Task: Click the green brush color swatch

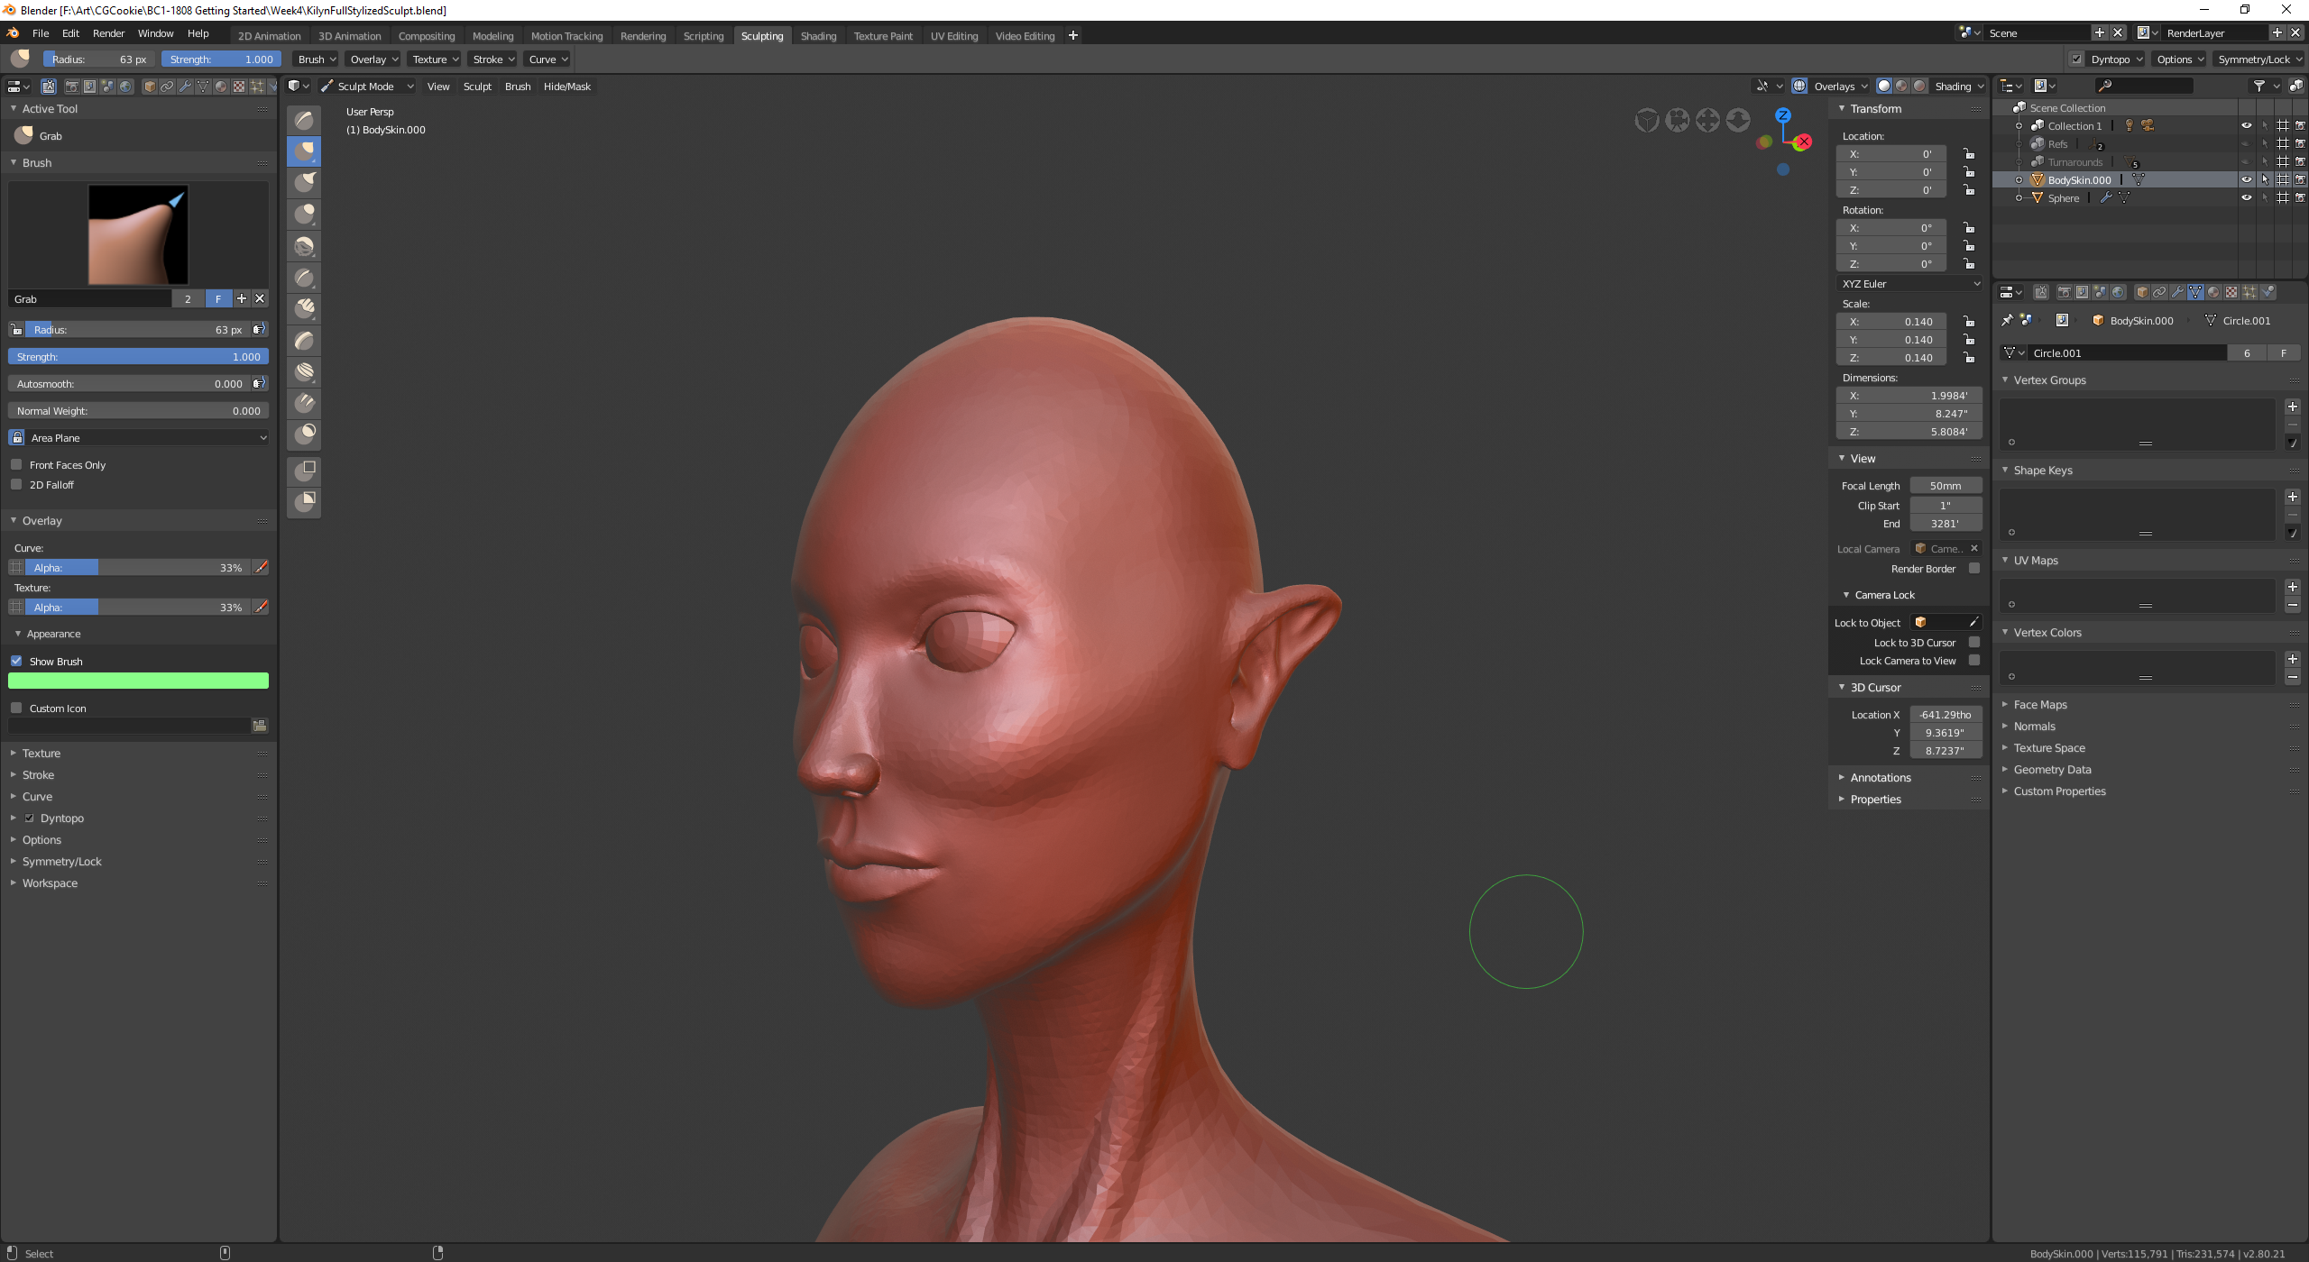Action: point(139,681)
